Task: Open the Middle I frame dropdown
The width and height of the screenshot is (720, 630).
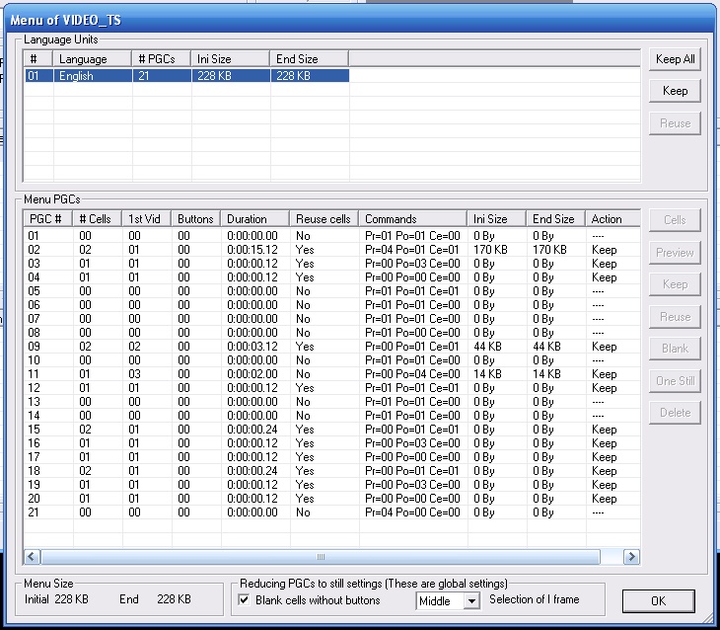Action: coord(471,601)
